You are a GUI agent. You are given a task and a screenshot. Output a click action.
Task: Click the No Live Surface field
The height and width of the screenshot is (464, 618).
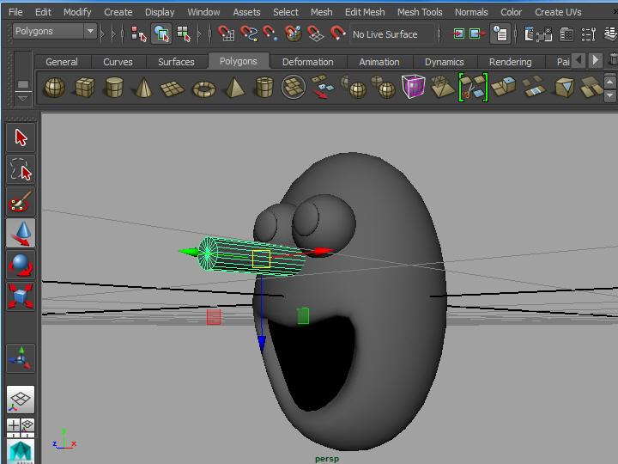click(x=385, y=34)
